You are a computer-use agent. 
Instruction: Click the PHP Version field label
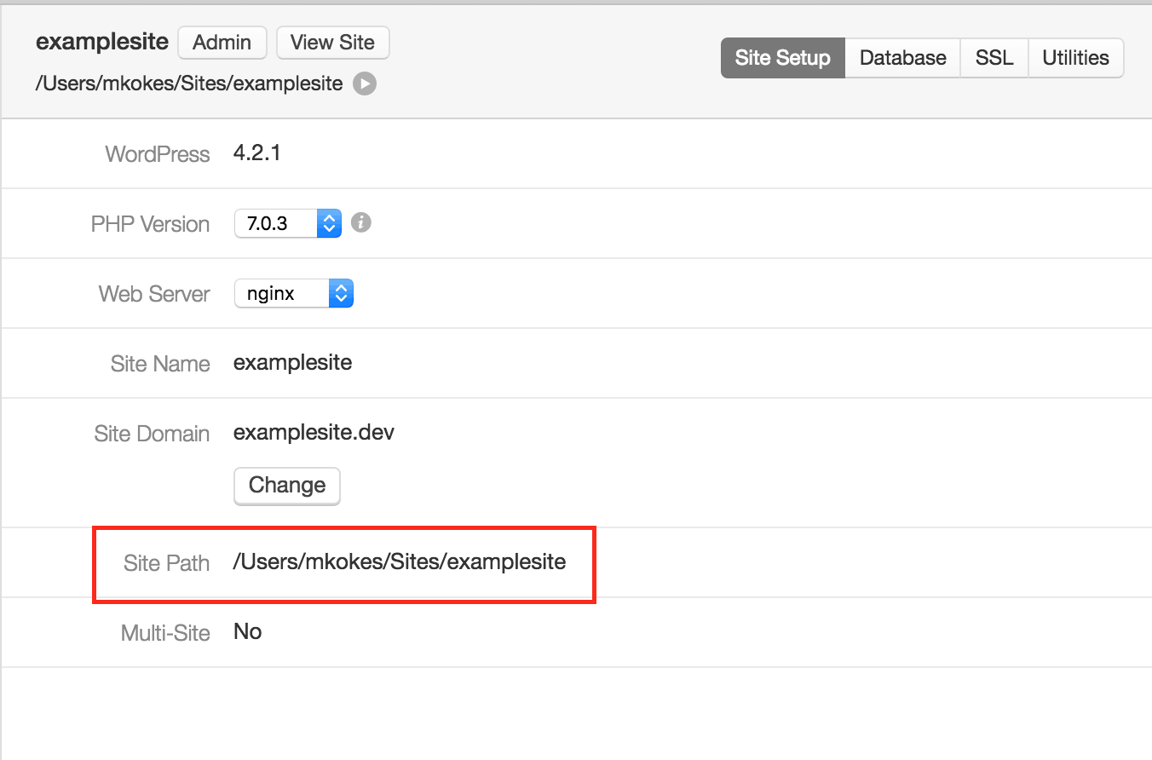tap(150, 224)
